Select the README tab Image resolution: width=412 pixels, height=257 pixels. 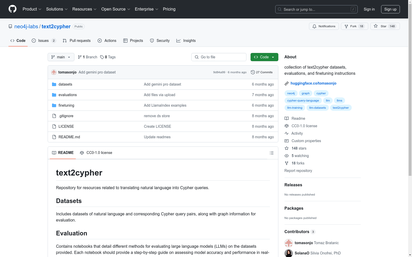[63, 153]
